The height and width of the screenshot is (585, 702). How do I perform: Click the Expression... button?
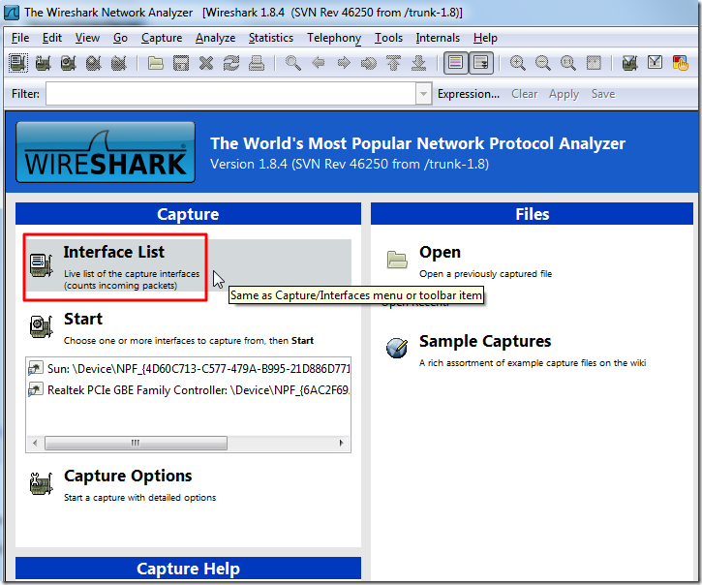[469, 94]
